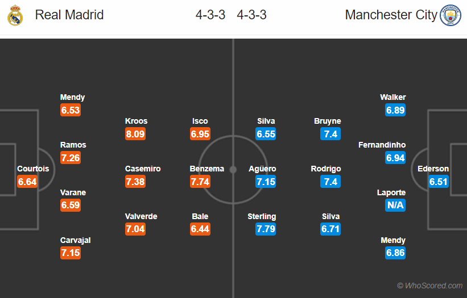The height and width of the screenshot is (298, 467).
Task: Select Benzema's 7.74 rating badge
Action: [200, 182]
